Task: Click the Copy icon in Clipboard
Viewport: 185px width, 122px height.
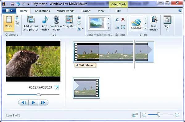Action: [17, 23]
